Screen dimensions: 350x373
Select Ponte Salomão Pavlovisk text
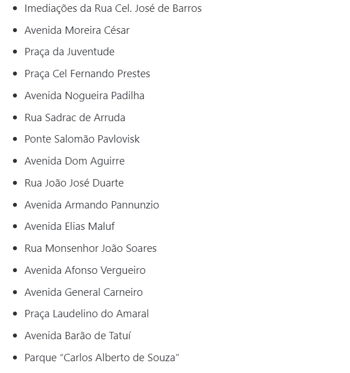coord(82,139)
